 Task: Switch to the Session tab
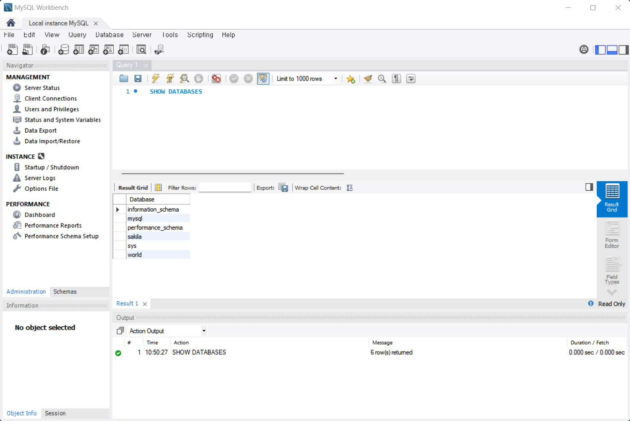tap(55, 413)
